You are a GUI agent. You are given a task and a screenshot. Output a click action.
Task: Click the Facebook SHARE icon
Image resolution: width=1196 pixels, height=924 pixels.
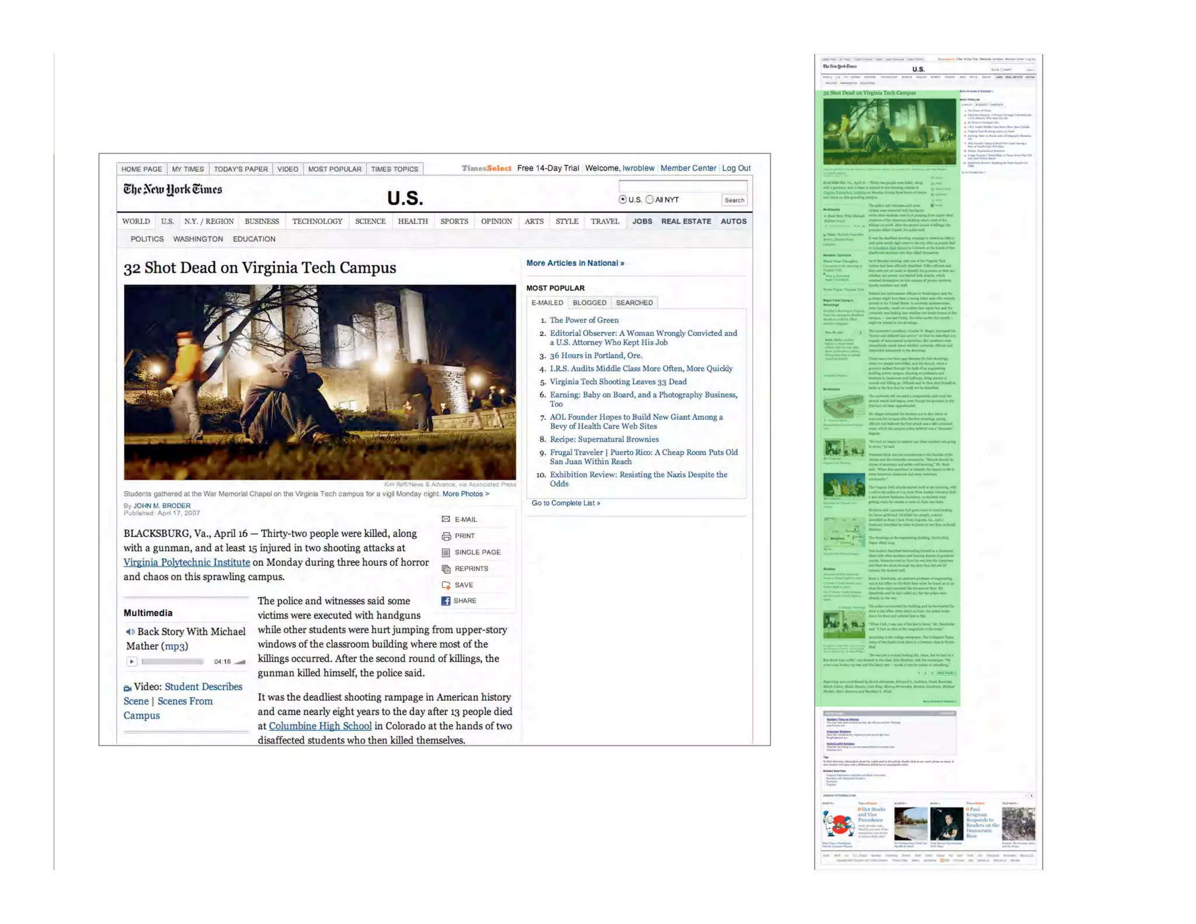tap(446, 601)
